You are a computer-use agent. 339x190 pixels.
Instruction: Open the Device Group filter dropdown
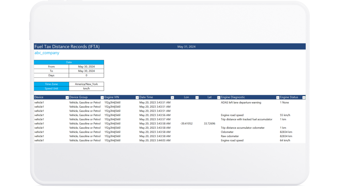click(102, 98)
